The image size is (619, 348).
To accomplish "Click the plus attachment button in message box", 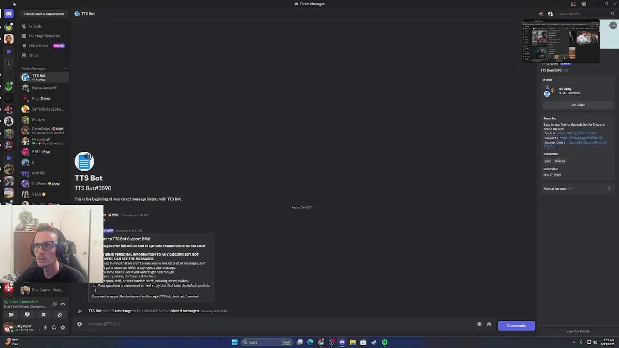I will pyautogui.click(x=79, y=324).
